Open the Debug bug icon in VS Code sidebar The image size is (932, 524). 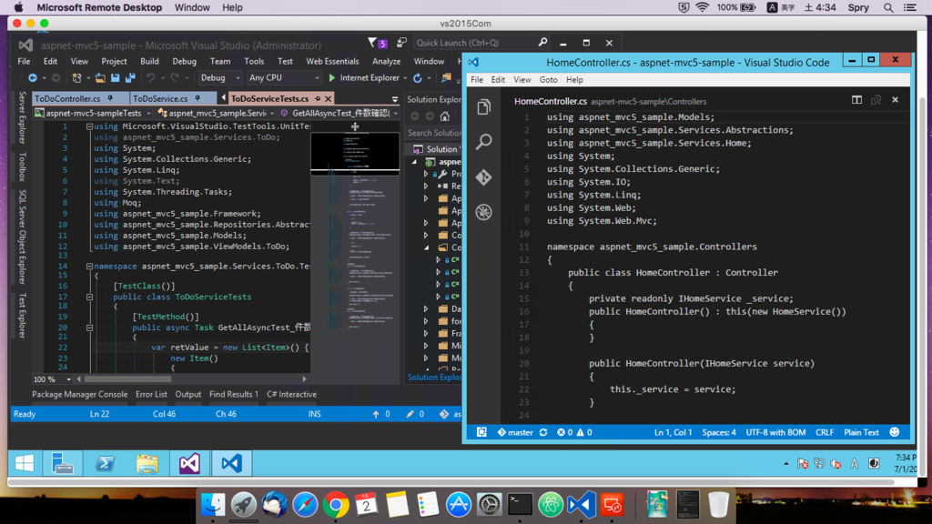(x=484, y=212)
